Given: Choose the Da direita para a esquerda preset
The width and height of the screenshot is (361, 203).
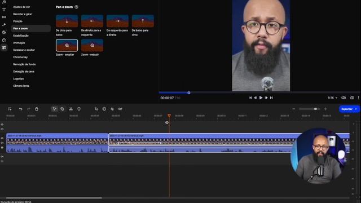Looking at the screenshot, I should click(x=92, y=21).
